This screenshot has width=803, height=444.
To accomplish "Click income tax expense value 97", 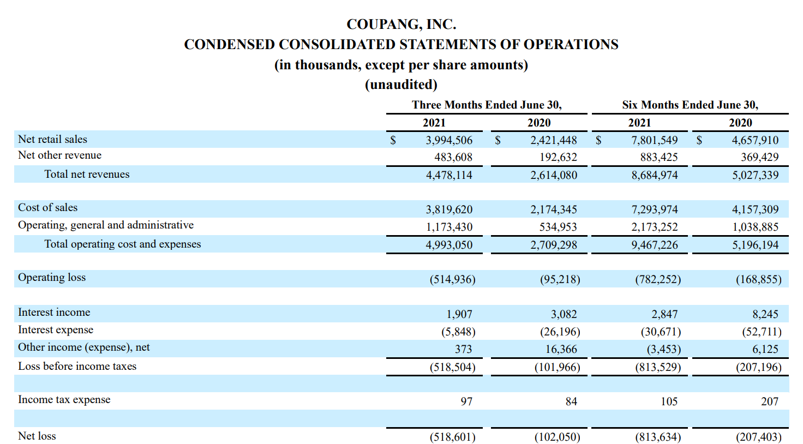I will click(466, 401).
